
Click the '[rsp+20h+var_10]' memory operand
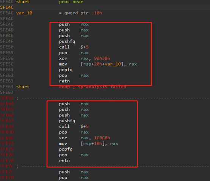(x=102, y=64)
